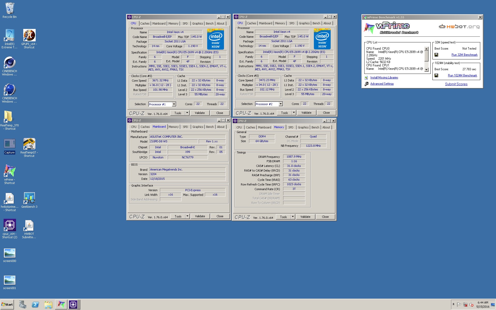Open hwbotprime shortcut icon
This screenshot has width=496, height=310.
coord(10,202)
